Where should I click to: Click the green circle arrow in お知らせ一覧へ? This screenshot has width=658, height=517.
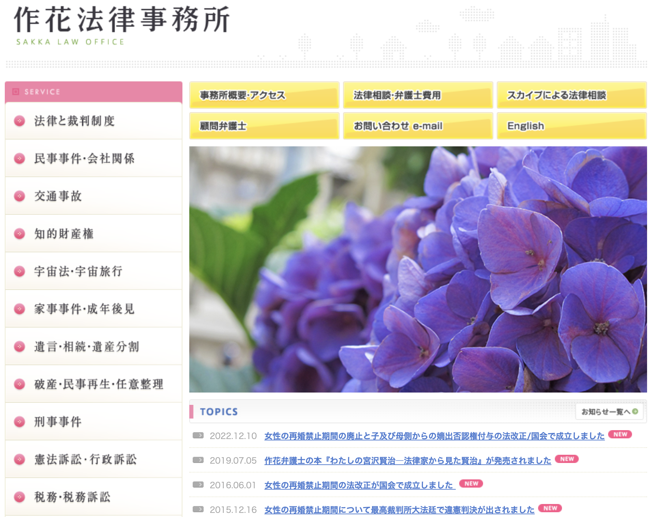[635, 411]
